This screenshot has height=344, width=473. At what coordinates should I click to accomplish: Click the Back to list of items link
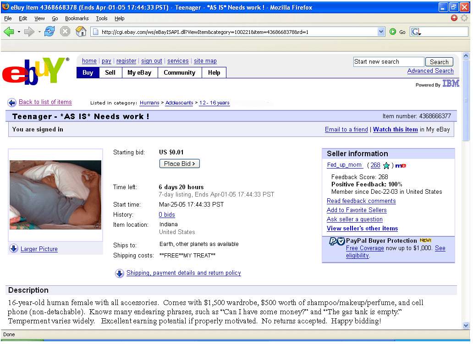pyautogui.click(x=45, y=102)
